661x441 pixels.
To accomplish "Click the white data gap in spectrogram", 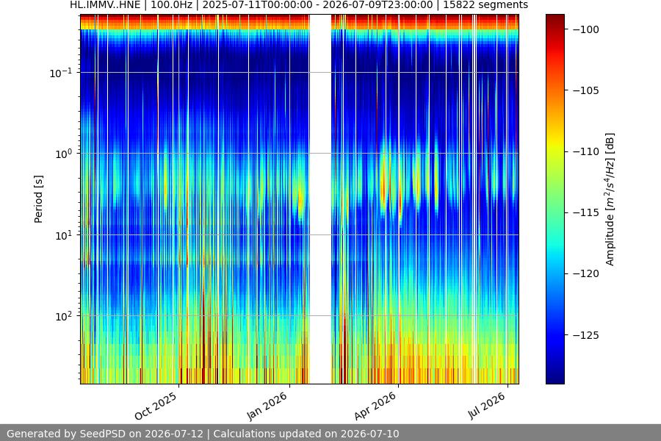I will click(320, 199).
